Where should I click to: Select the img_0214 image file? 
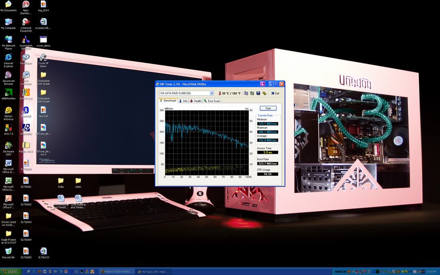click(x=43, y=6)
